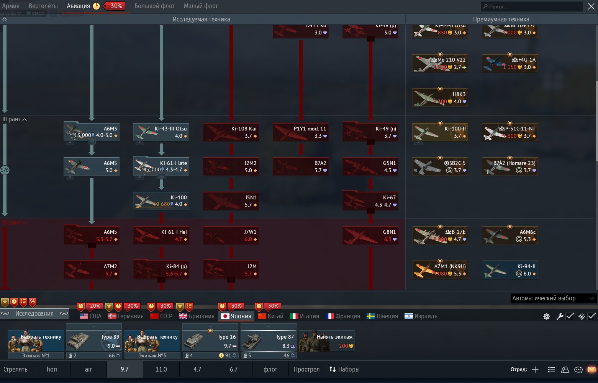Select the Прострел preset
598x383 pixels.
coord(306,370)
